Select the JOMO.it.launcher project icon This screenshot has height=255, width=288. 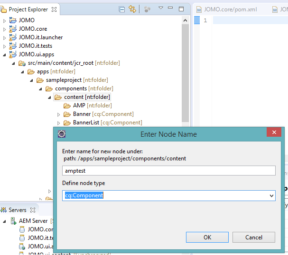pyautogui.click(x=13, y=37)
